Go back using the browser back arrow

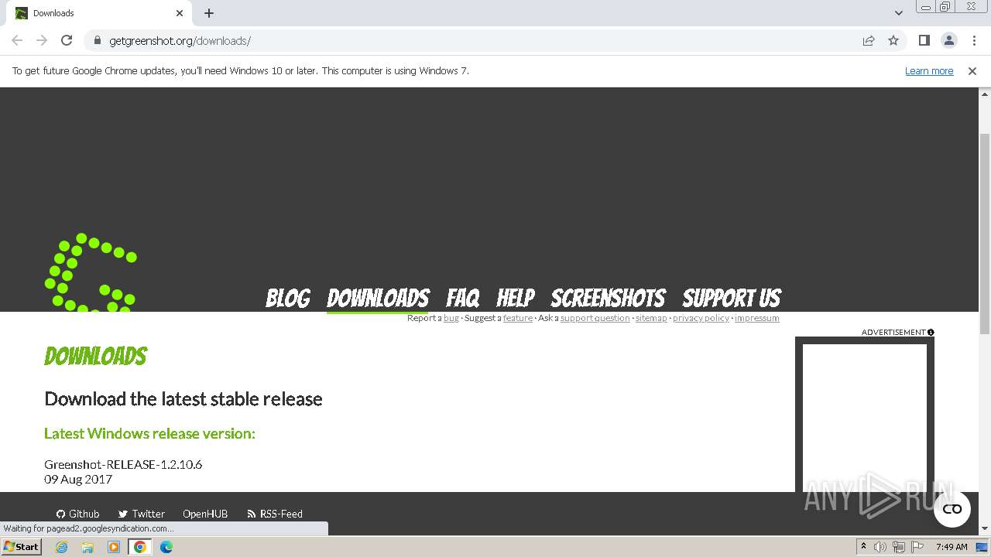coord(17,40)
